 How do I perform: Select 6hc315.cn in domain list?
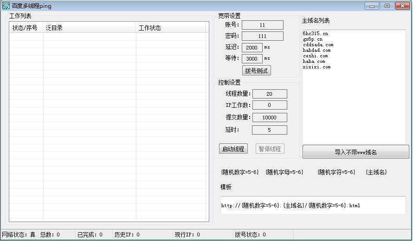click(x=315, y=34)
